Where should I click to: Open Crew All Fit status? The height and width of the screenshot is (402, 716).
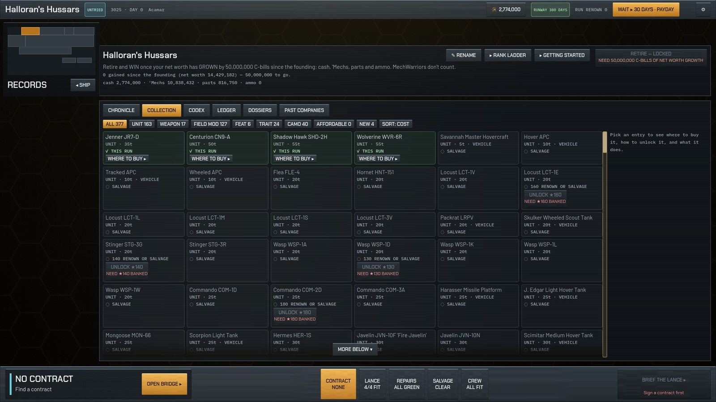pyautogui.click(x=475, y=384)
